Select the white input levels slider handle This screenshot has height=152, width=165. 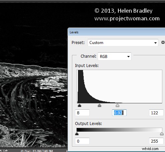click(x=117, y=105)
